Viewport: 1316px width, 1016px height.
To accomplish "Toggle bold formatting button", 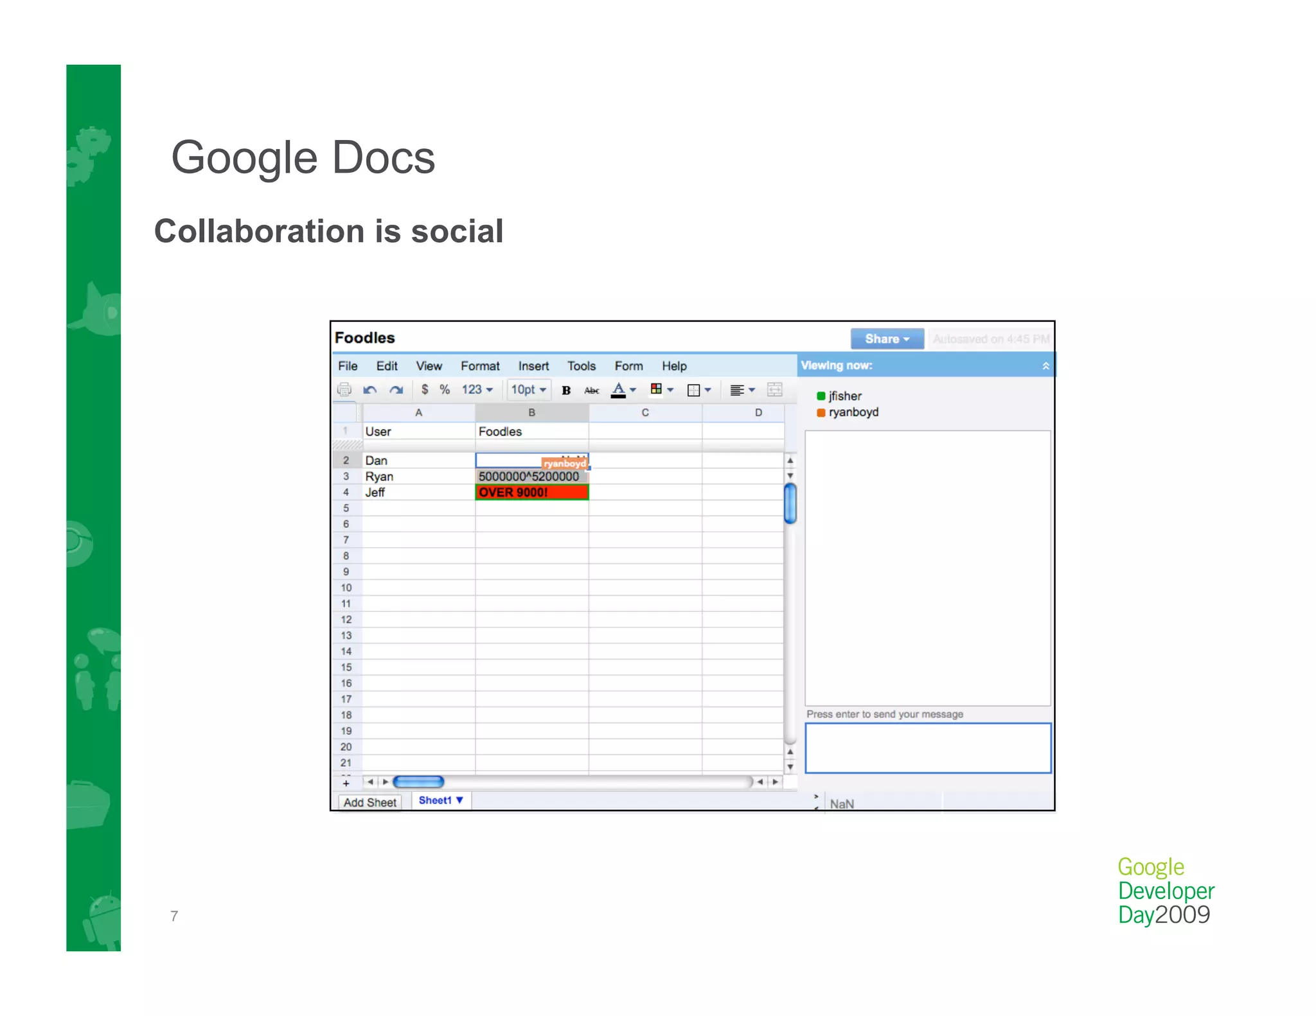I will [x=566, y=390].
